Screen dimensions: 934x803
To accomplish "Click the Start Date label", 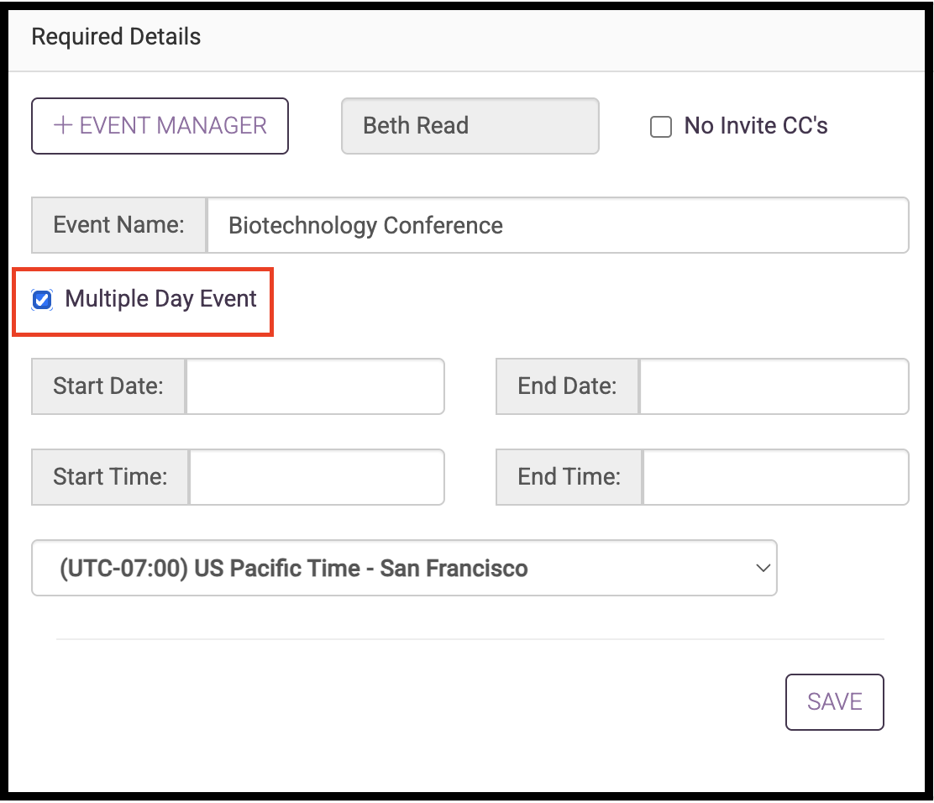I will [x=108, y=386].
